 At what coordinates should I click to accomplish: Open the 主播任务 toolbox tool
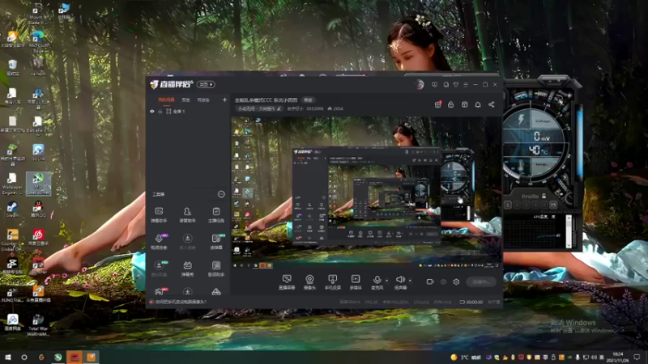[x=216, y=215]
